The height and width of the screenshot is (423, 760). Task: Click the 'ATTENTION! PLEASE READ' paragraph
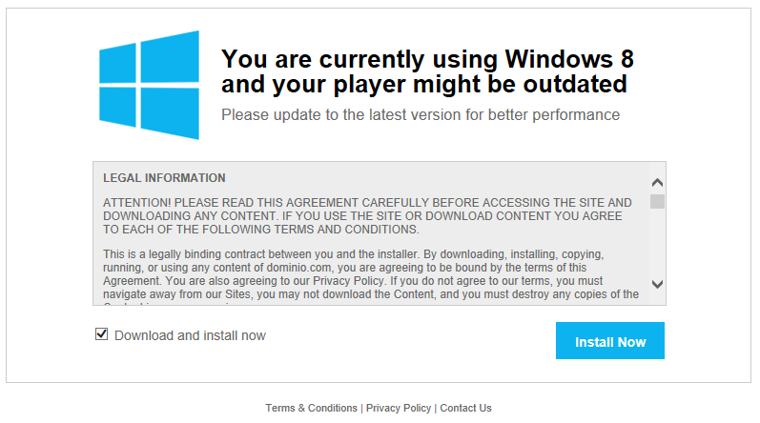(367, 216)
